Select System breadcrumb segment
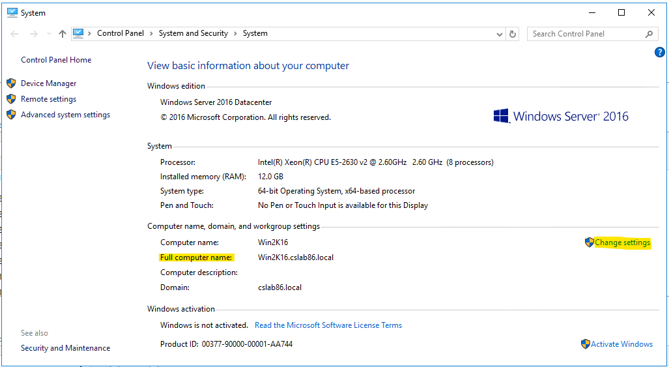 pos(255,33)
